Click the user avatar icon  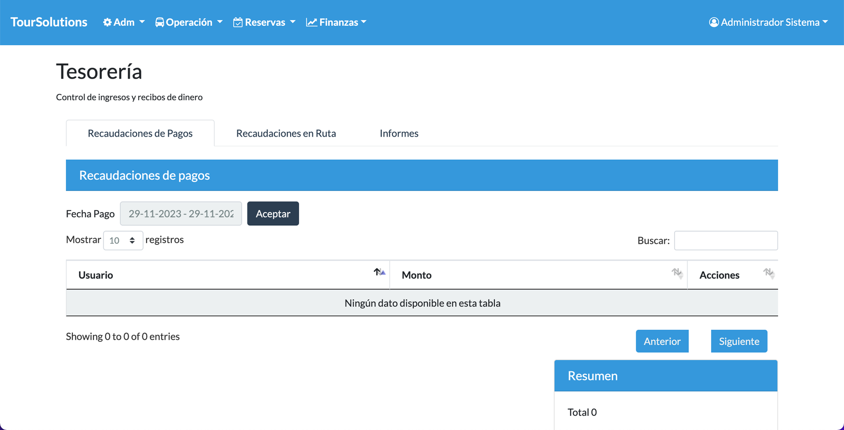tap(714, 22)
